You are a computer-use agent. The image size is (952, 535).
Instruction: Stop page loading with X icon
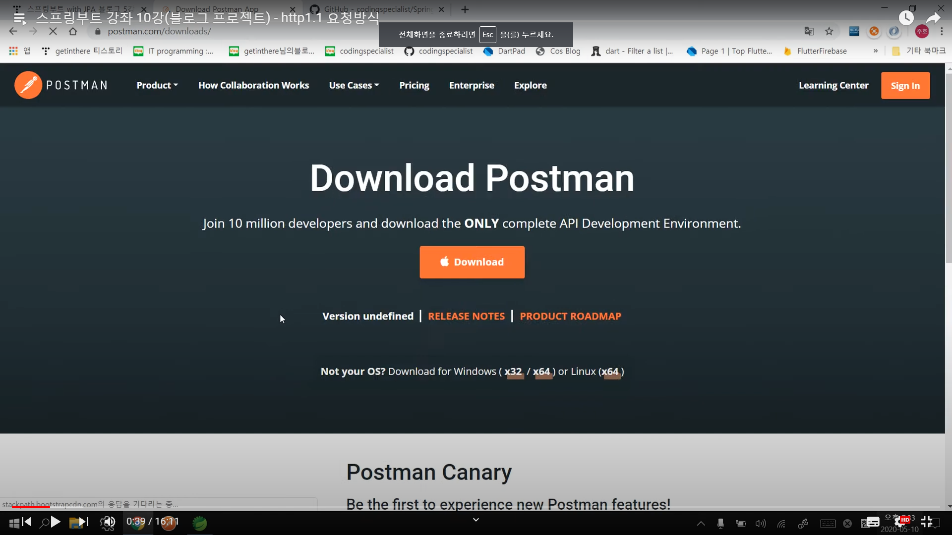53,31
